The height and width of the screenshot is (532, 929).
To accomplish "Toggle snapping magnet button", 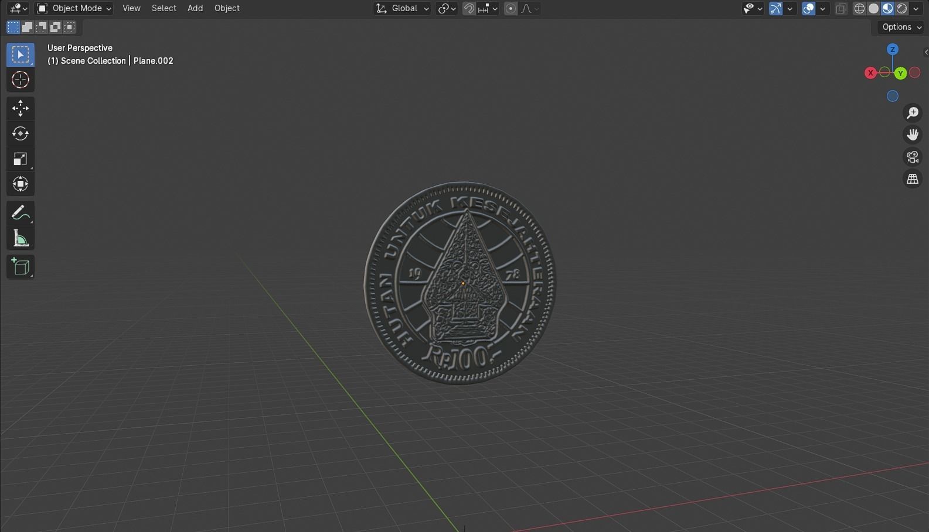I will (469, 8).
